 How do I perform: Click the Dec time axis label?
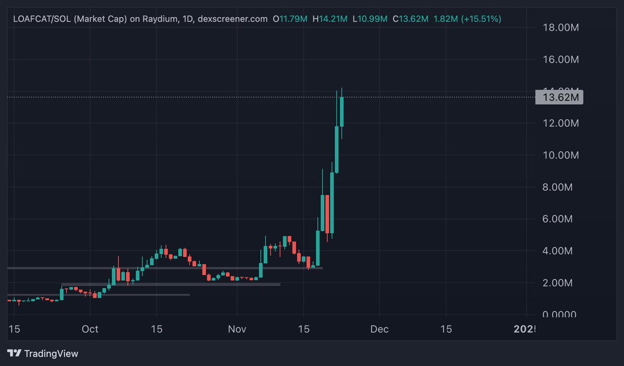pos(380,330)
